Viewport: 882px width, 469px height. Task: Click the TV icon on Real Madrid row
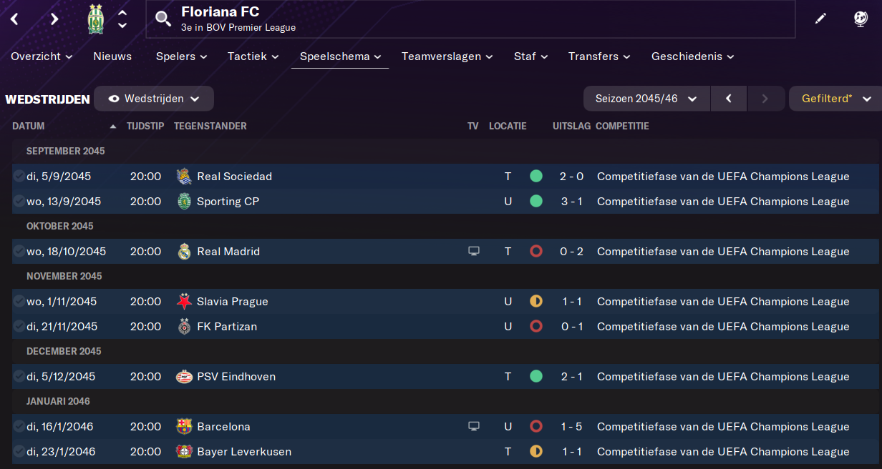coord(473,252)
